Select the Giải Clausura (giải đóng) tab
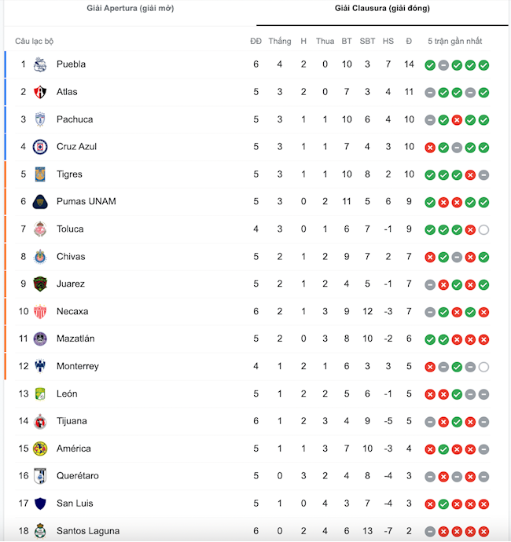Screen dimensions: 511x542 tap(383, 9)
